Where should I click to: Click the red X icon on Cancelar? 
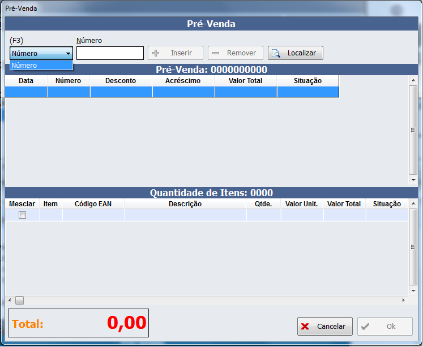(305, 326)
